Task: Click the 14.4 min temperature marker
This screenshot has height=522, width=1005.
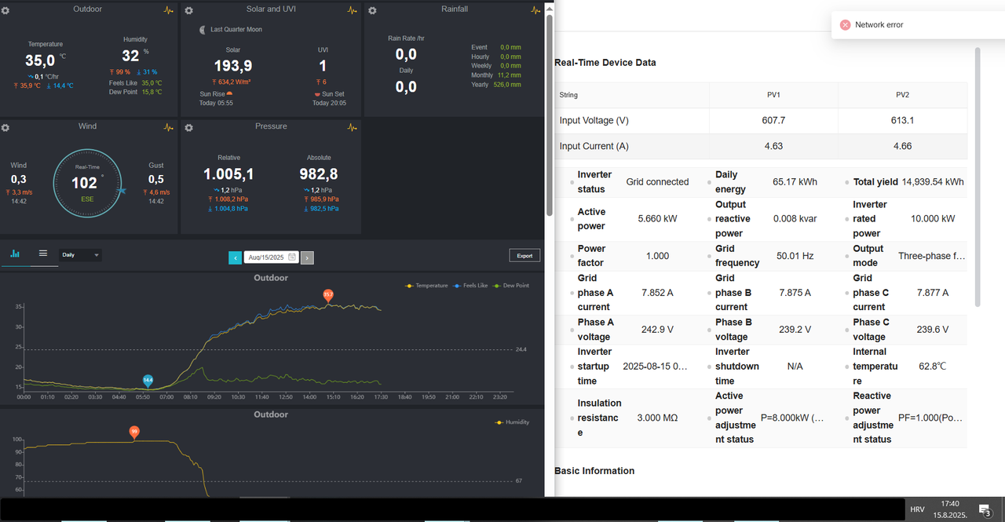Action: [x=148, y=381]
